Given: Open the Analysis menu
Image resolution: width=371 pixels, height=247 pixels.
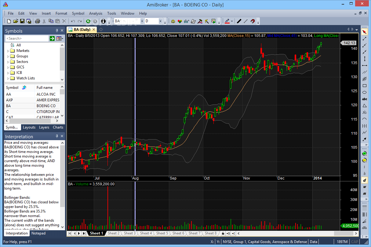Looking at the screenshot, I should coord(96,13).
